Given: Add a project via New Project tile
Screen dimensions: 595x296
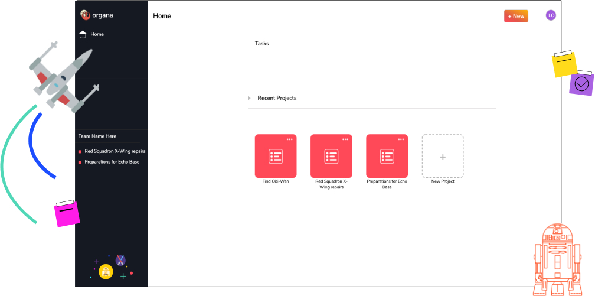Looking at the screenshot, I should 443,156.
